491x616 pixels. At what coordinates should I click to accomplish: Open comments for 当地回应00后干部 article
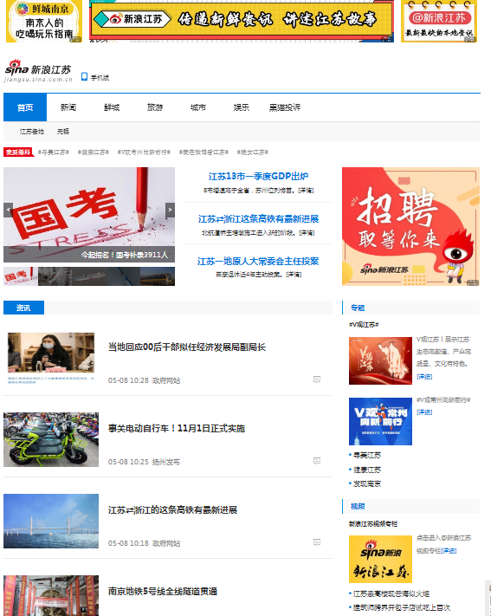[x=317, y=379]
